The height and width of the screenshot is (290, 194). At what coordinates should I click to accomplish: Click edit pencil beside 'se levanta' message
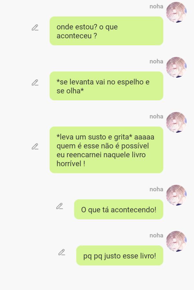[35, 83]
